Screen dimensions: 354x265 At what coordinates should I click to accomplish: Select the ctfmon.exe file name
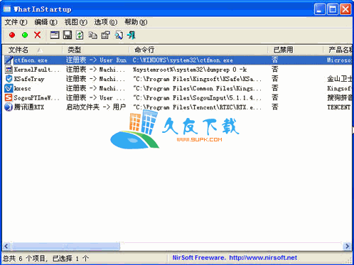pyautogui.click(x=31, y=60)
